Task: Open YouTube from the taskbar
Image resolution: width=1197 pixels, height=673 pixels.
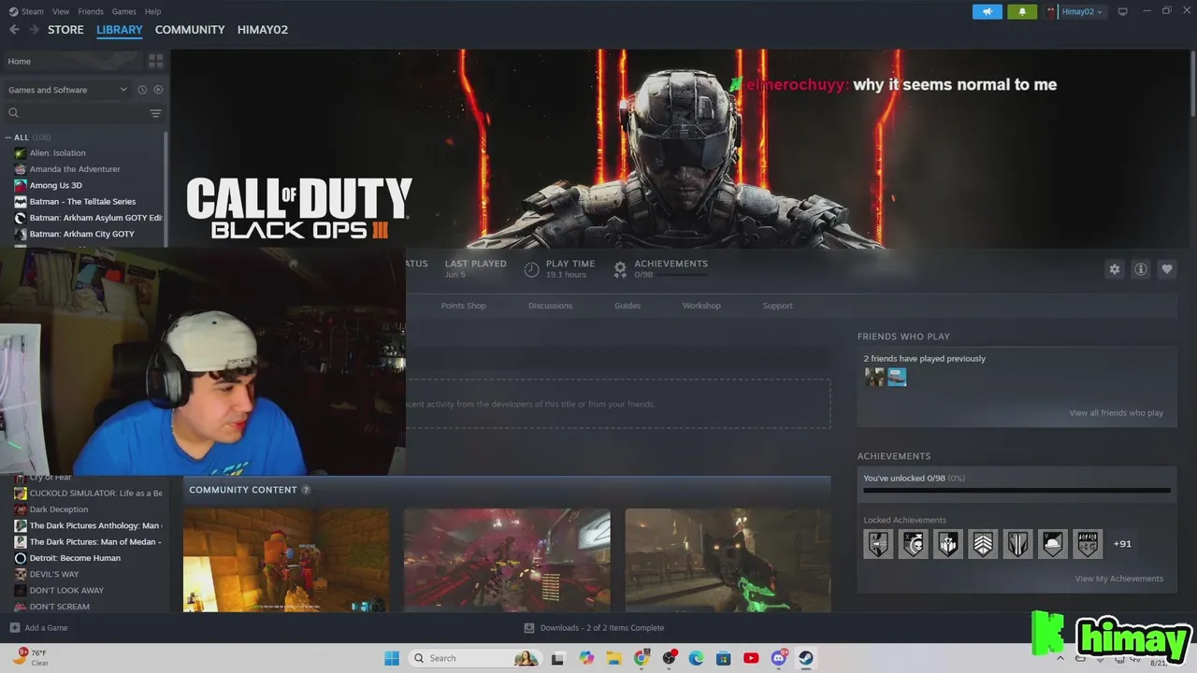Action: [751, 658]
